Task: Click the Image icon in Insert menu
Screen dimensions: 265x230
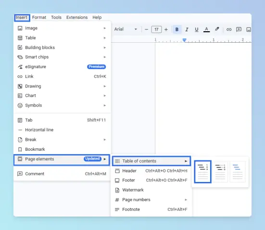Action: (x=20, y=28)
